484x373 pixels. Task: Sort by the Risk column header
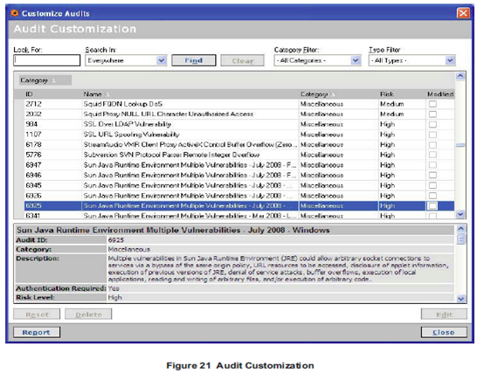[x=387, y=94]
